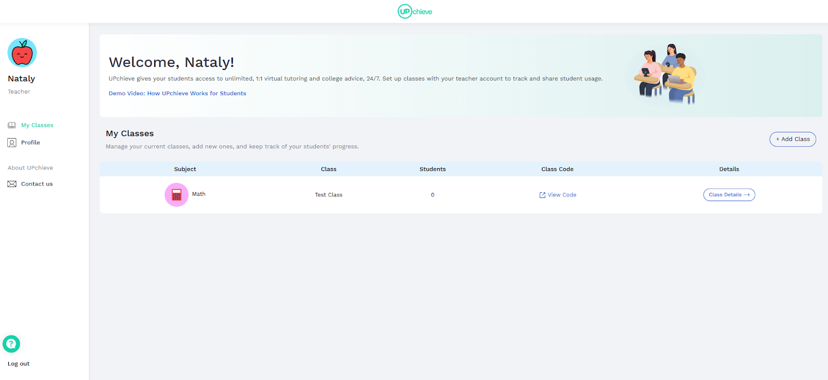Click the Subject column header
The height and width of the screenshot is (380, 828).
pos(185,169)
